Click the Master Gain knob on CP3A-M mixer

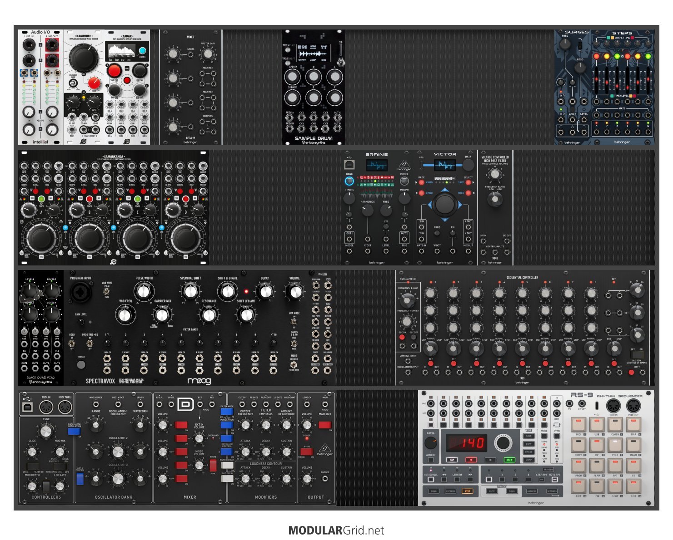208,54
